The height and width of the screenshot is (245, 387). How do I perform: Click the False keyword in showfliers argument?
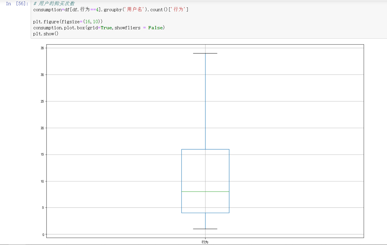(x=155, y=28)
